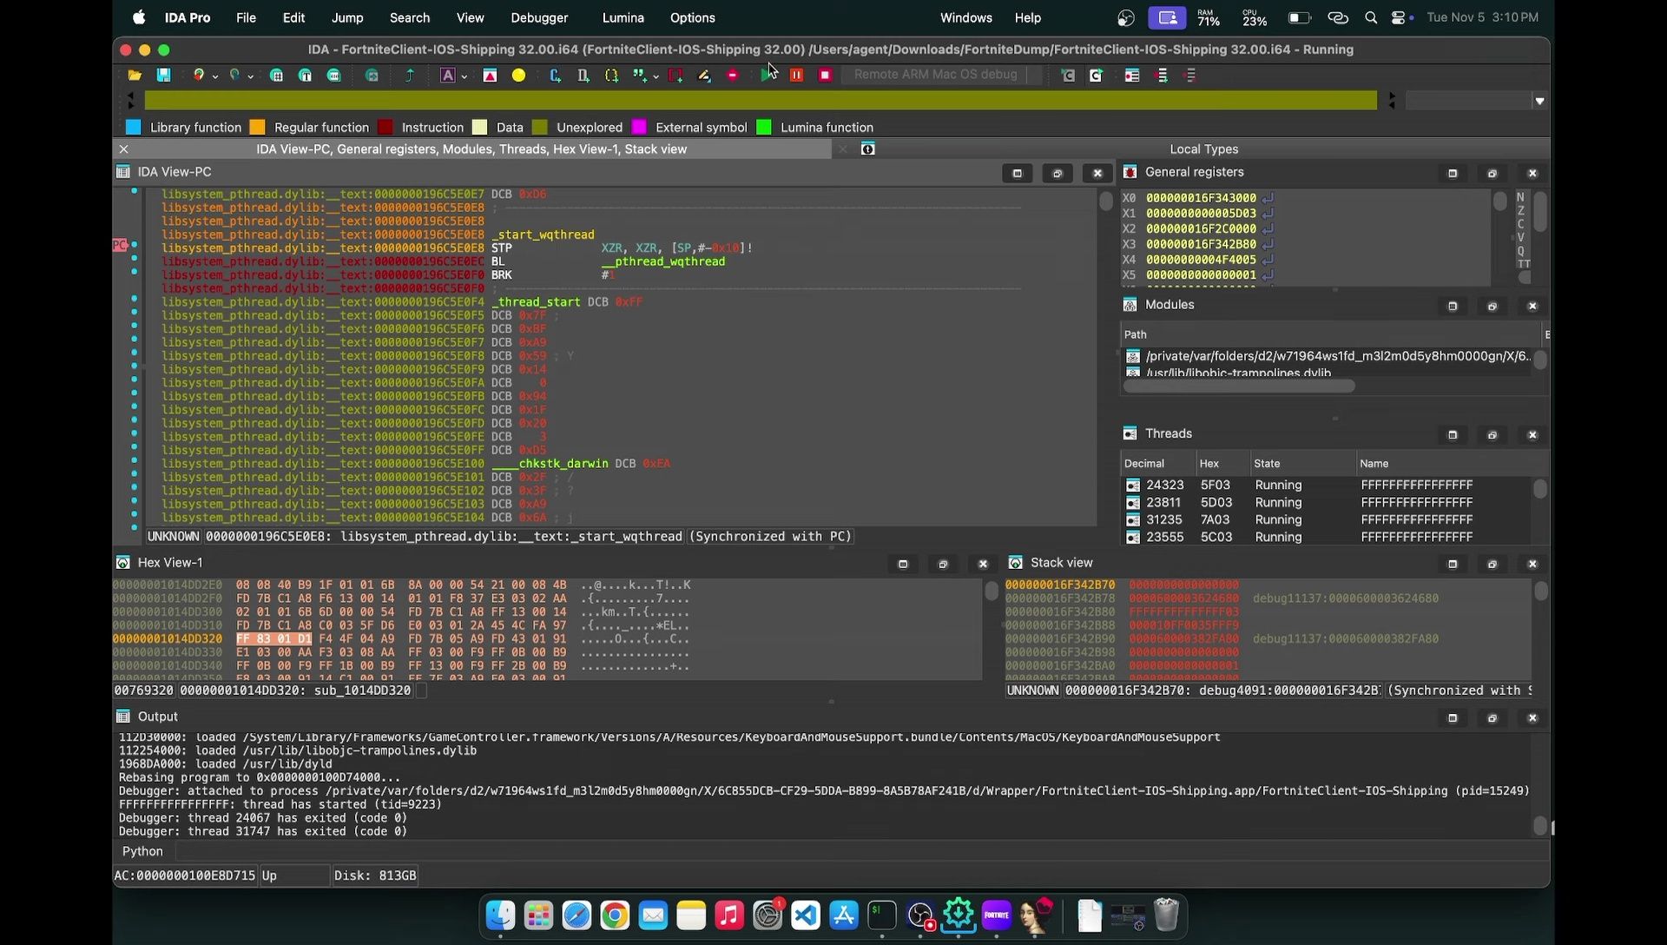Open the navigation band dropdown arrow

click(1539, 102)
